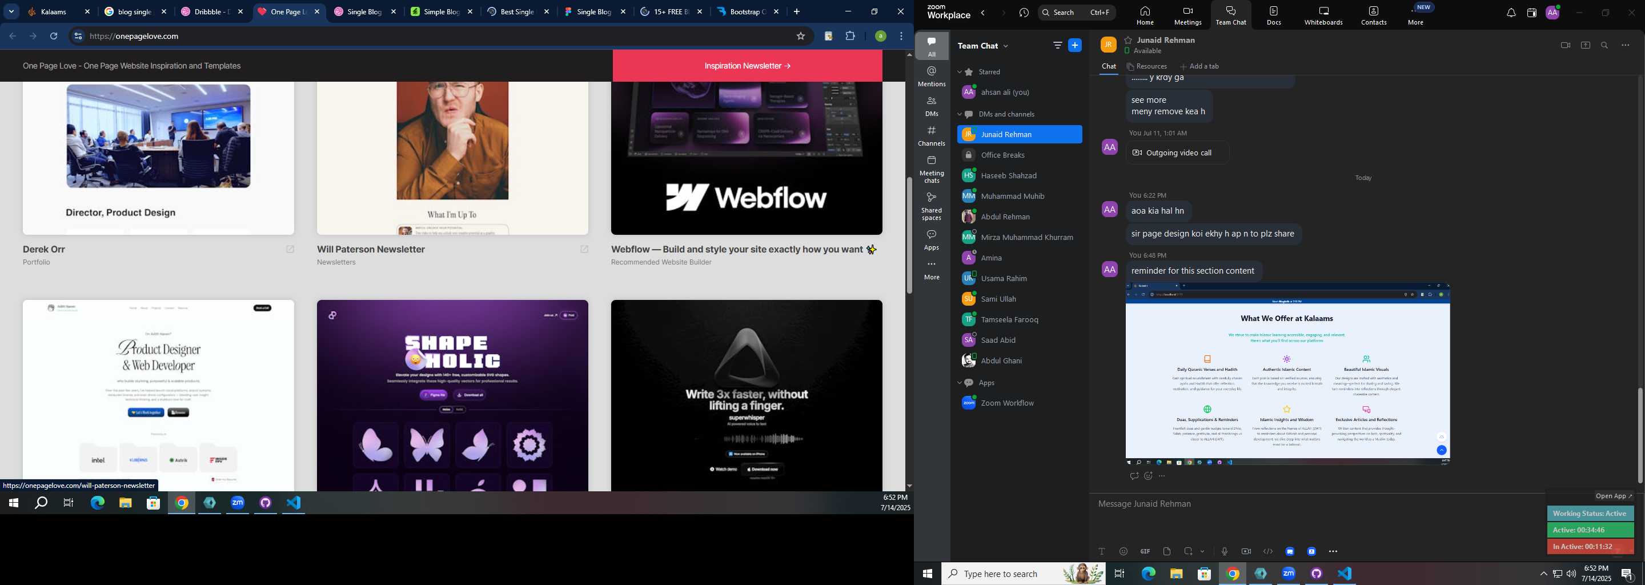Bookmark this page in Chrome
This screenshot has width=1645, height=585.
point(800,37)
